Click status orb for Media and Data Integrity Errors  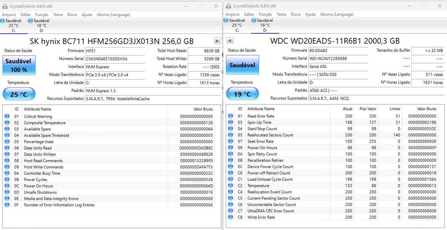pyautogui.click(x=7, y=198)
